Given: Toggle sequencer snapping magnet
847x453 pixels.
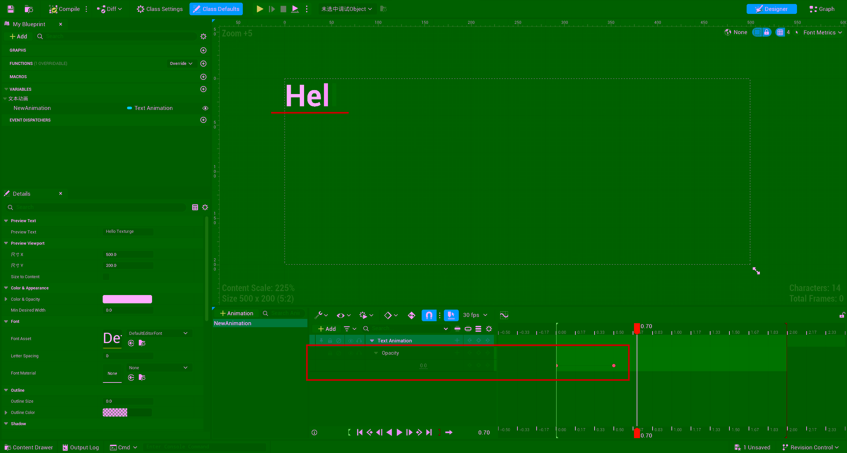Looking at the screenshot, I should click(x=429, y=315).
